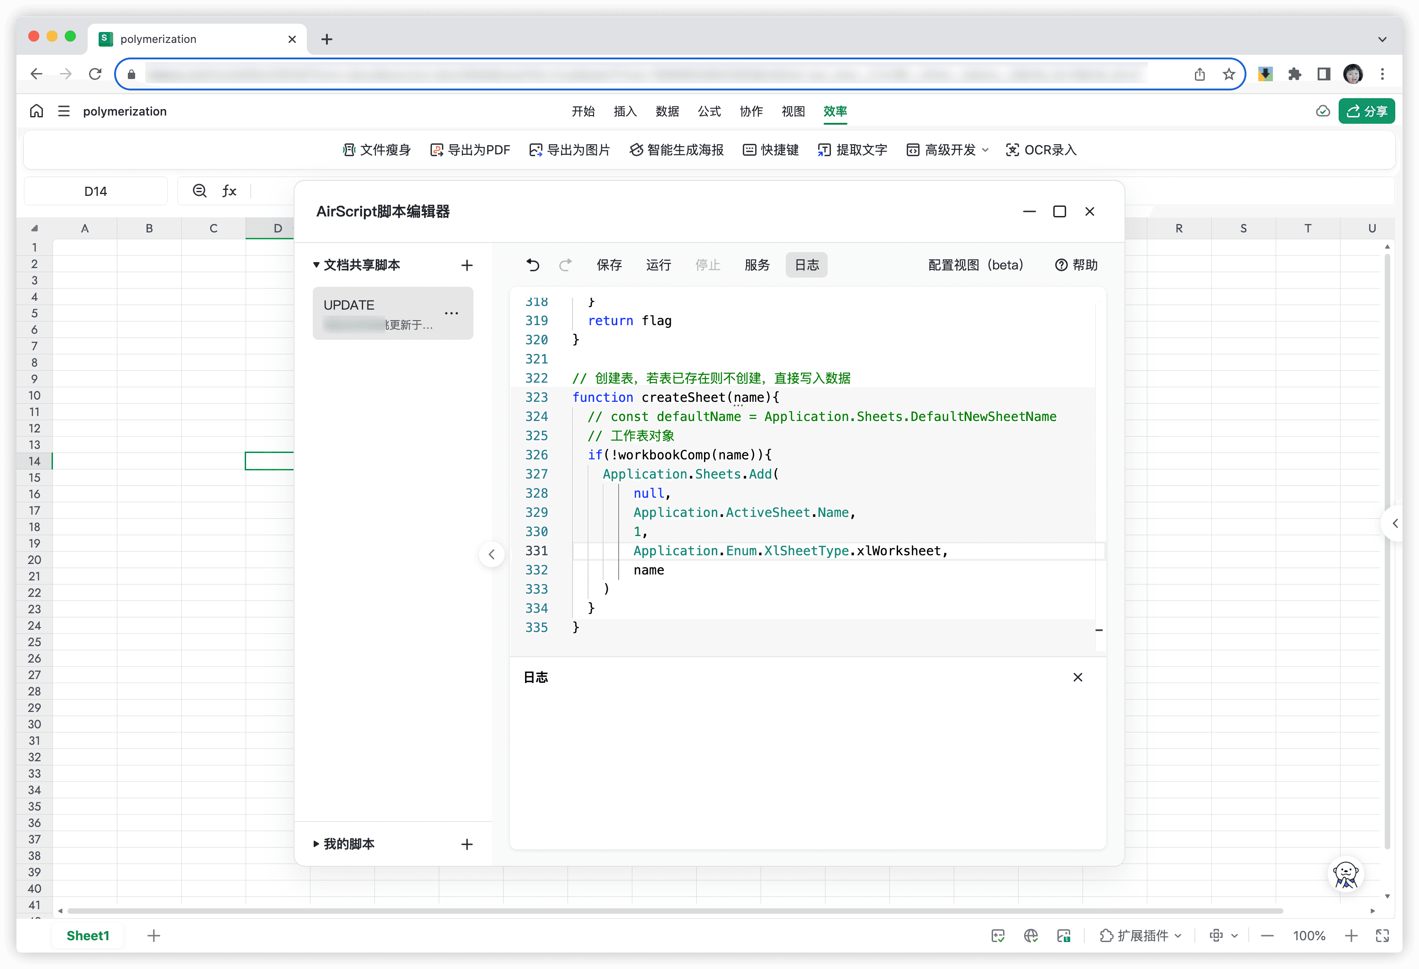This screenshot has height=969, width=1419.
Task: Open 配置视图（beta）settings
Action: coord(975,264)
